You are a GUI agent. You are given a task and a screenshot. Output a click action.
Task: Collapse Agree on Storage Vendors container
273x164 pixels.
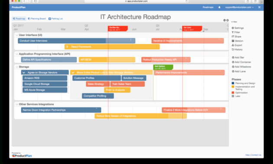pyautogui.click(x=24, y=73)
